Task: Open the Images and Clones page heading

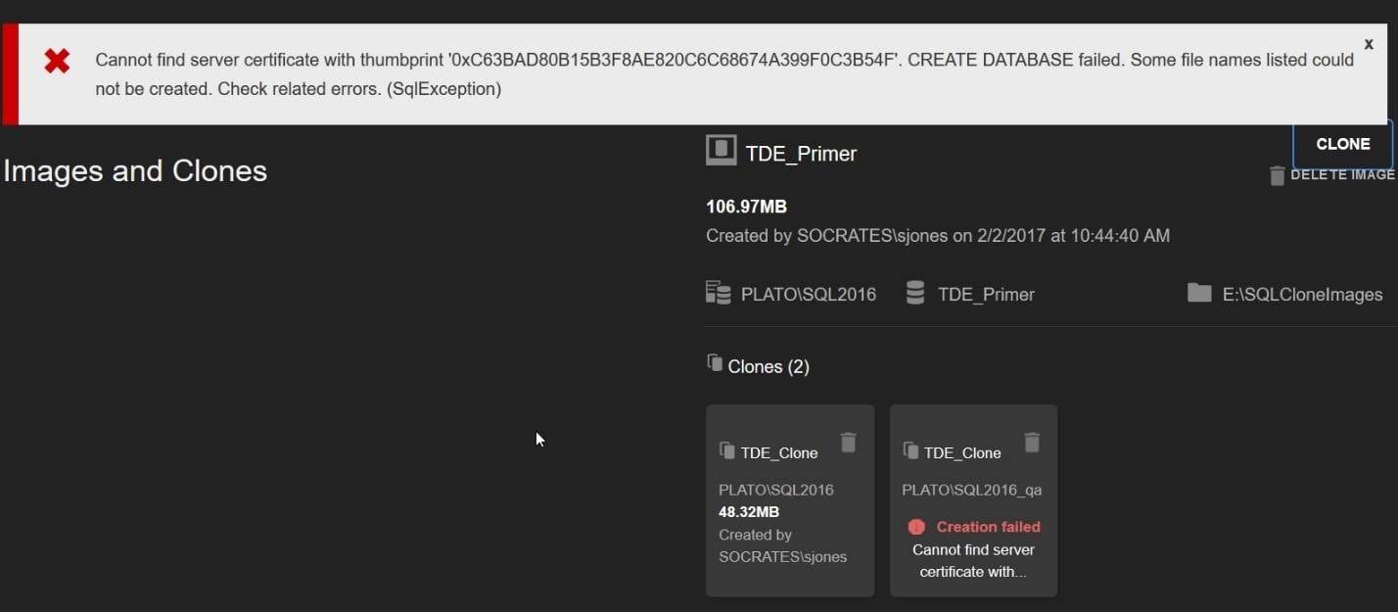Action: 135,170
